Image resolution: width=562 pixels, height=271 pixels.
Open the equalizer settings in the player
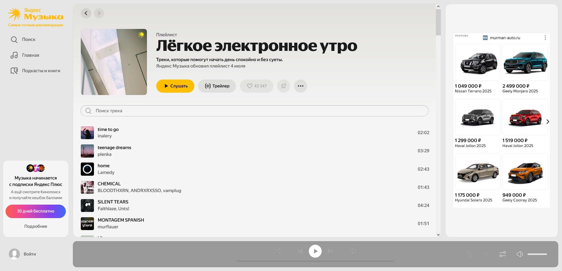pos(503,254)
